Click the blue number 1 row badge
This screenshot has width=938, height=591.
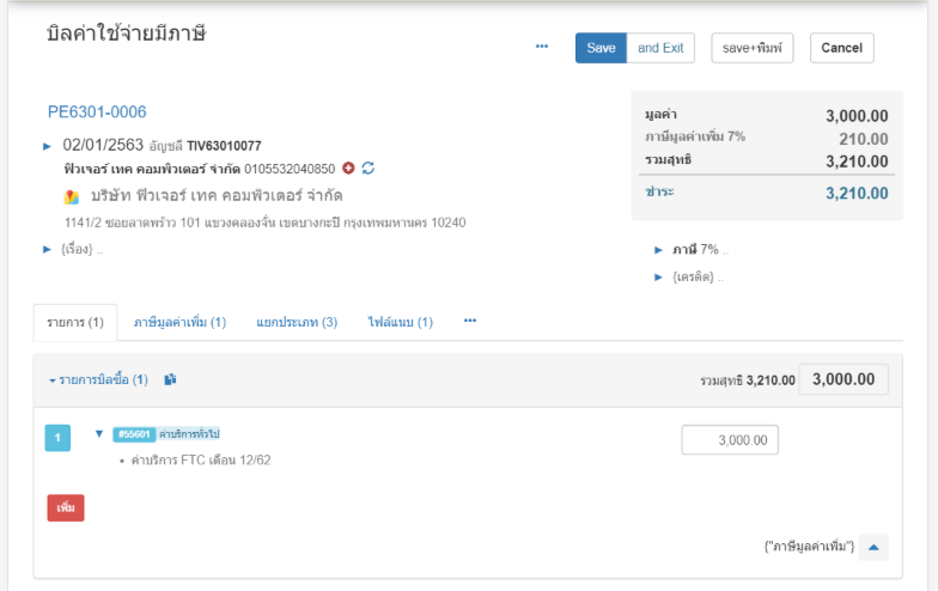tap(58, 438)
